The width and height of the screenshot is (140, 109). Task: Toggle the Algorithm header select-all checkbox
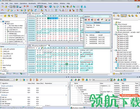click(x=1, y=83)
